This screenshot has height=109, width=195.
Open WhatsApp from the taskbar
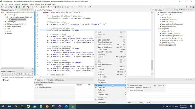click(41, 106)
